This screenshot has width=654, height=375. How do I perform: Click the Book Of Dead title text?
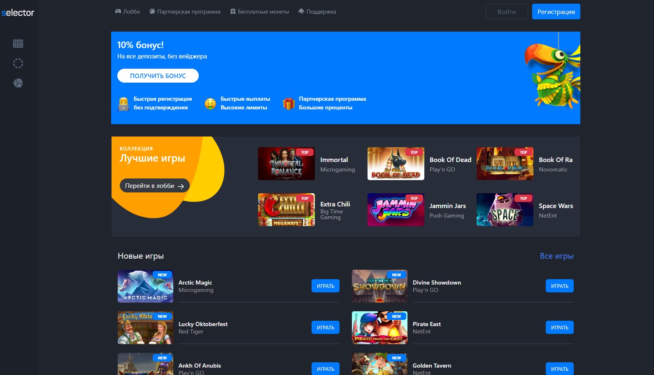point(450,160)
